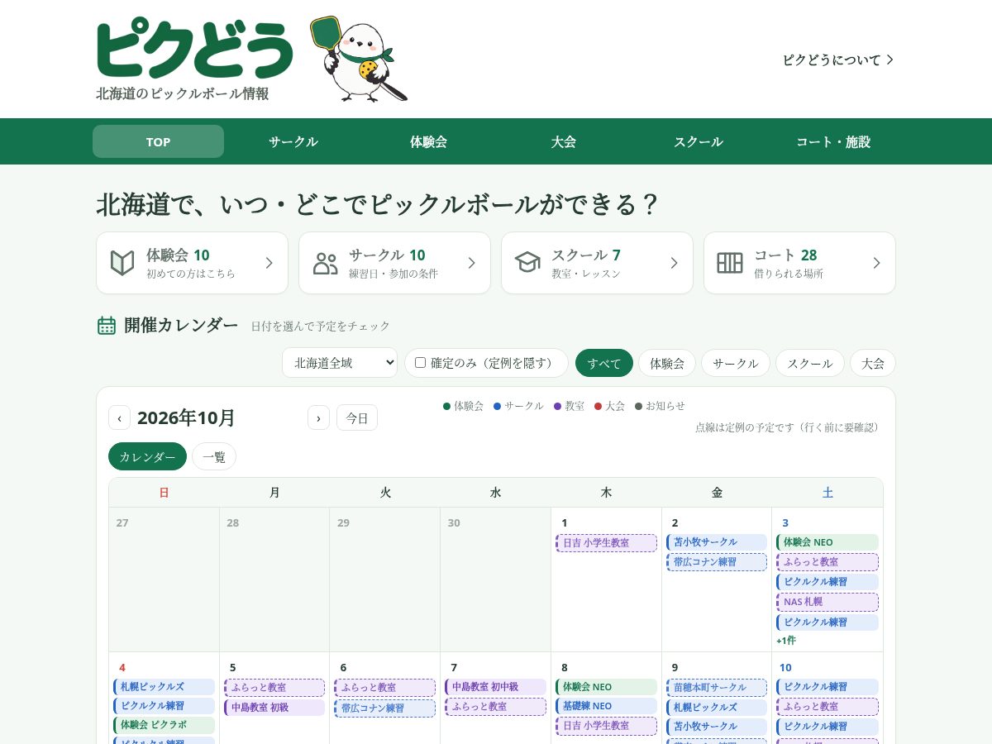This screenshot has height=744, width=992.
Task: Select the 大会 filter pill
Action: [873, 363]
